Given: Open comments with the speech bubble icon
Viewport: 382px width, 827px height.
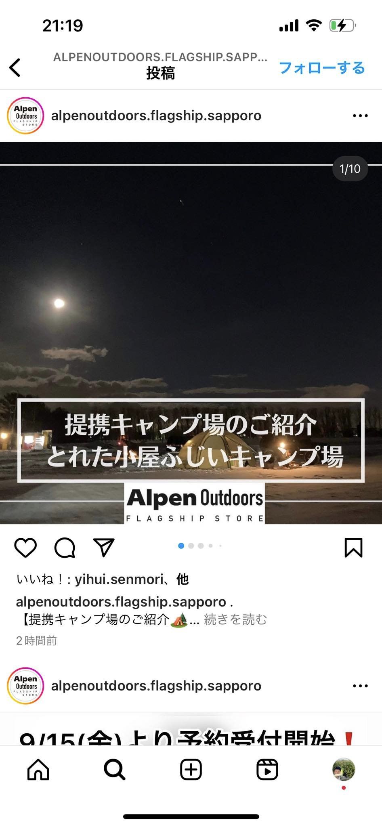Looking at the screenshot, I should coord(65,548).
